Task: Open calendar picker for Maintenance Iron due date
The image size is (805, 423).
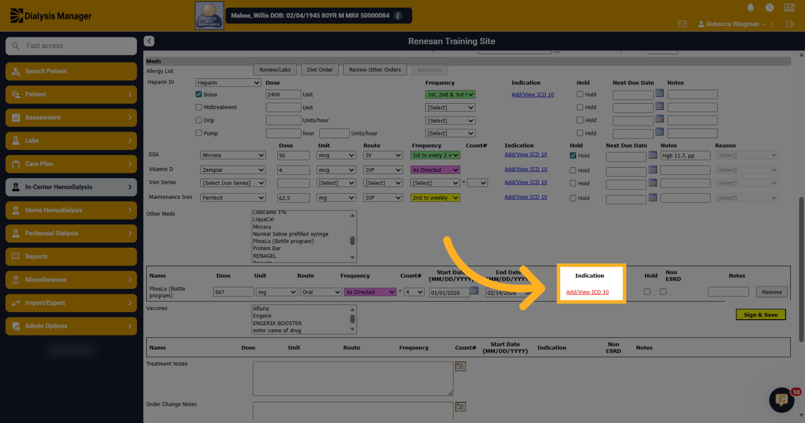Action: [653, 197]
